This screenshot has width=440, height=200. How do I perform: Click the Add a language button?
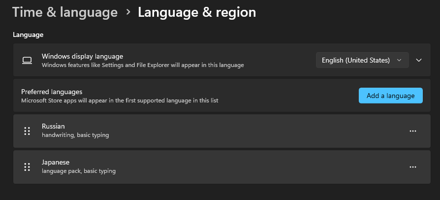click(390, 96)
